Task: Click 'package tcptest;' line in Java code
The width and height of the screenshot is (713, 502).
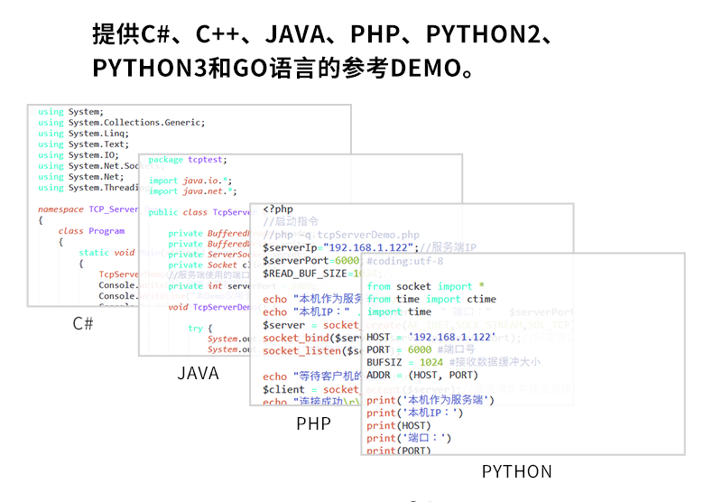Action: pos(188,160)
